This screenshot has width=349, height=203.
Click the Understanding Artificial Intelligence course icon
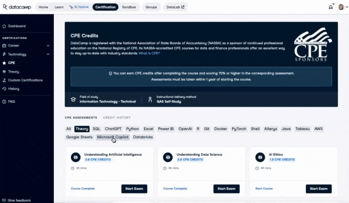click(x=76, y=157)
